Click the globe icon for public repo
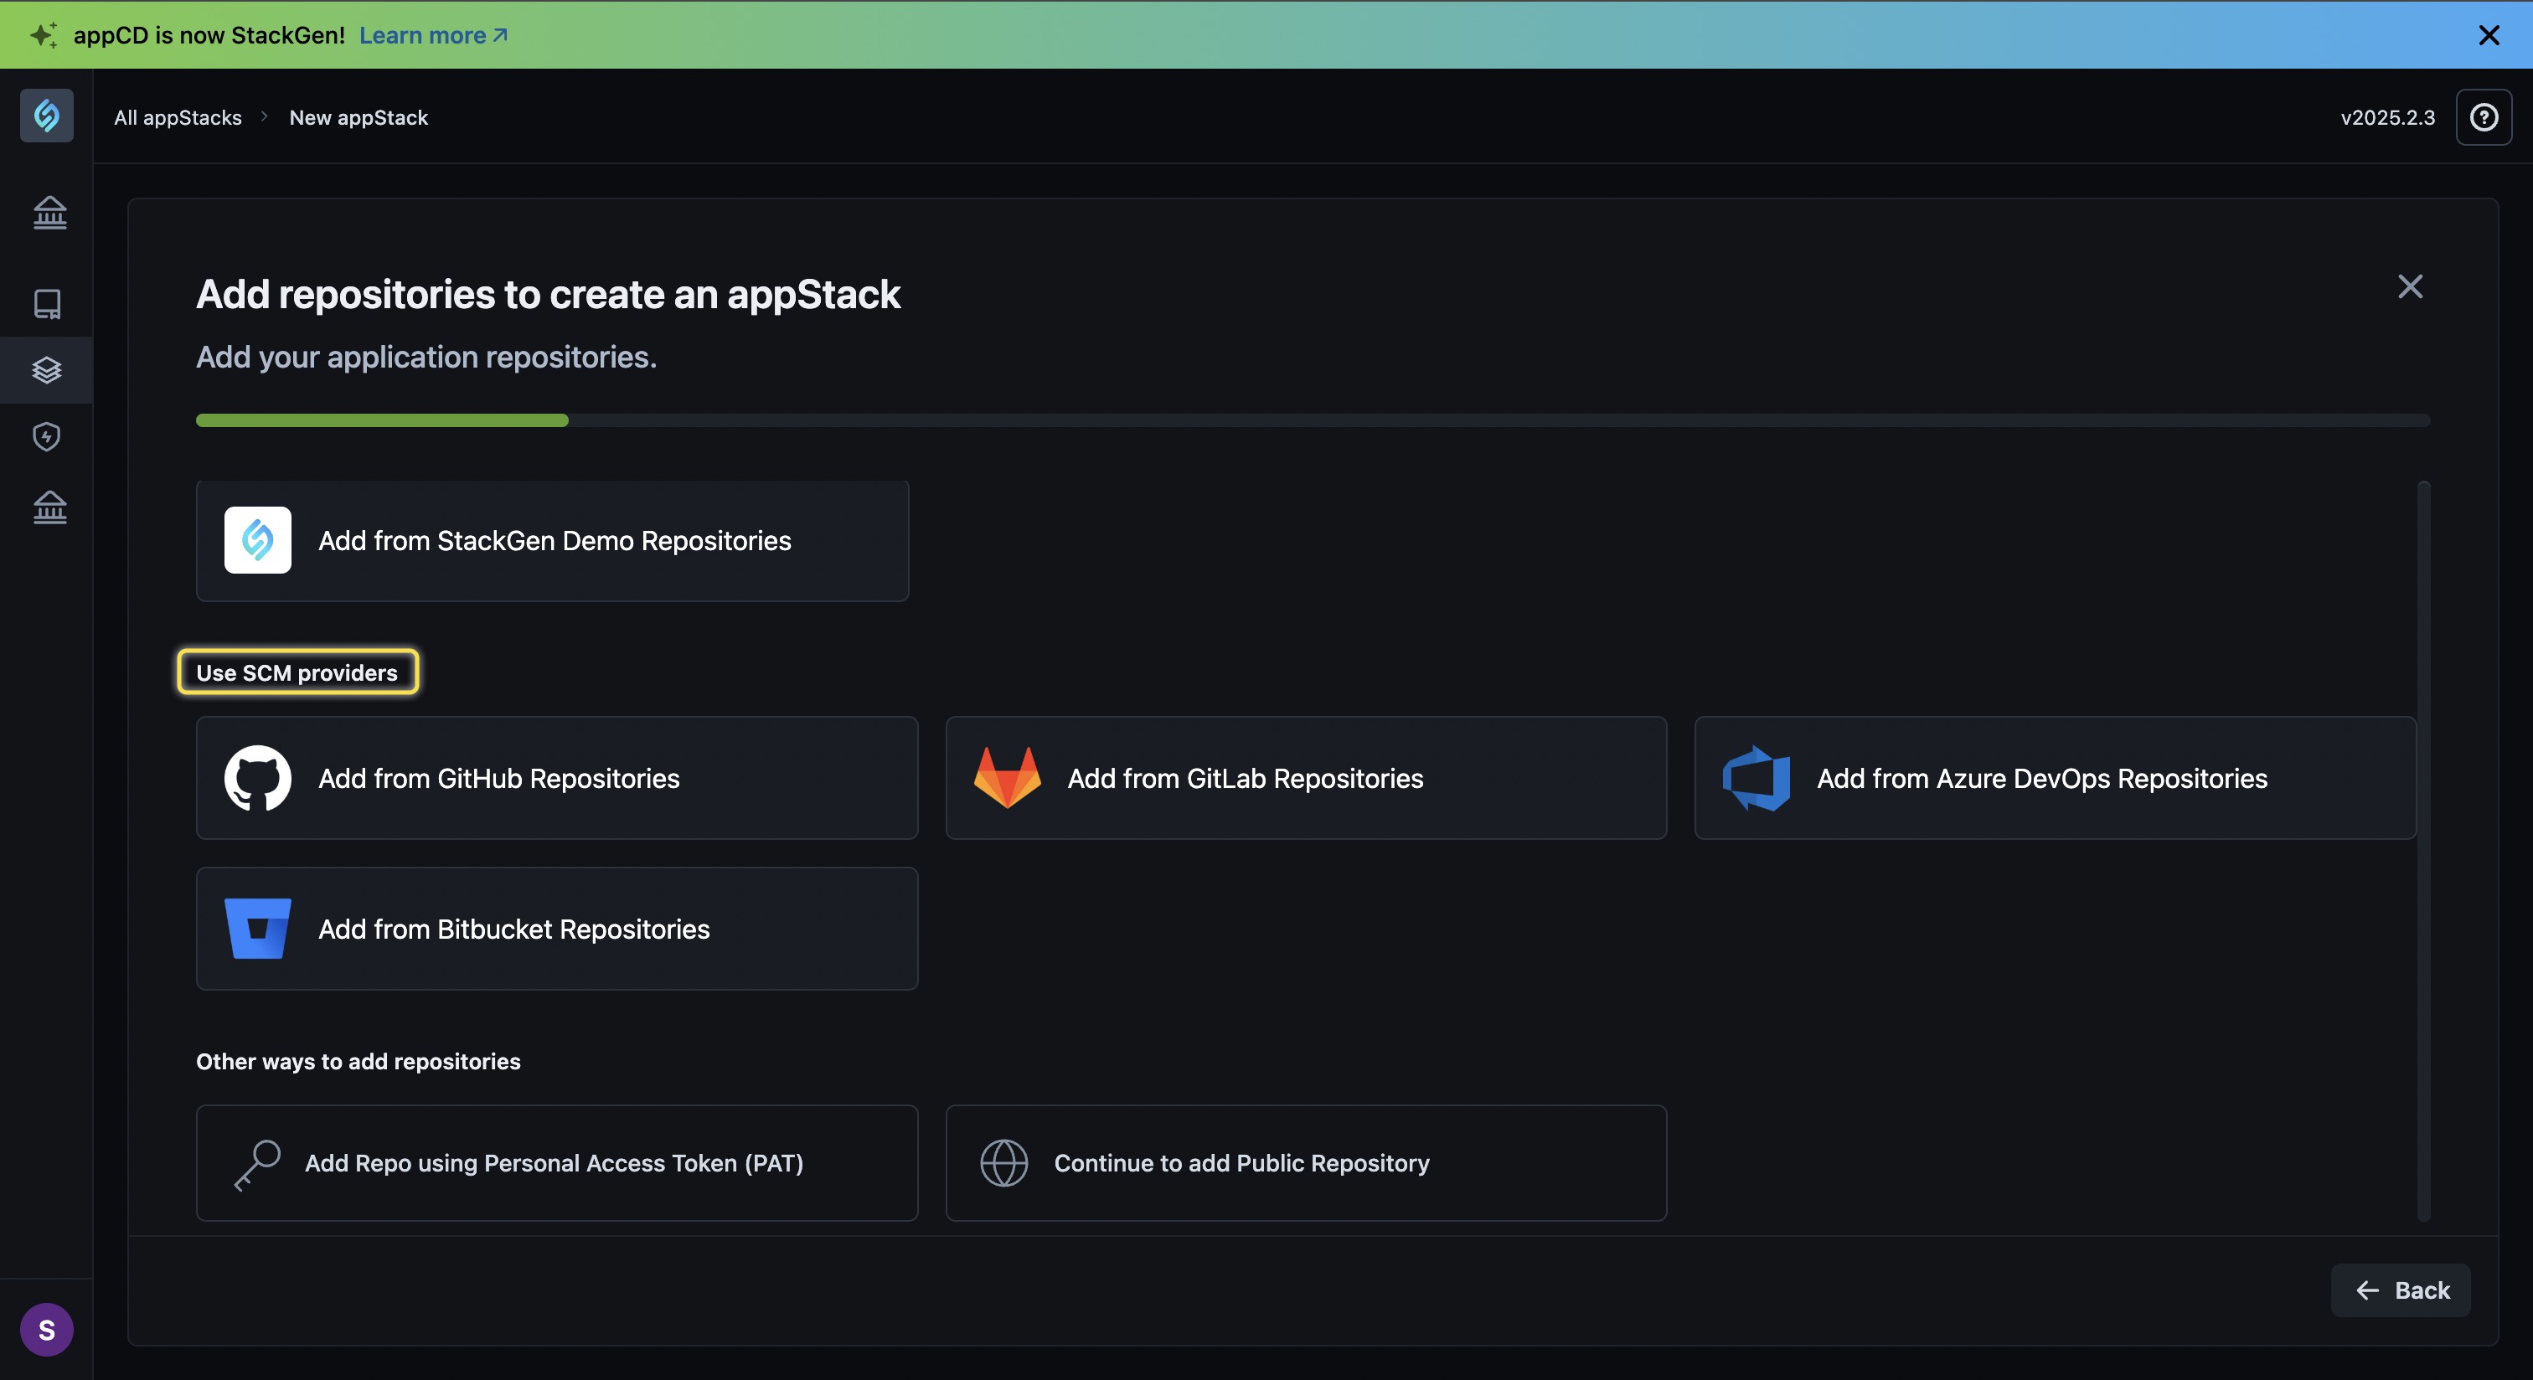Screen dimensions: 2533x1380 [x=1004, y=1163]
